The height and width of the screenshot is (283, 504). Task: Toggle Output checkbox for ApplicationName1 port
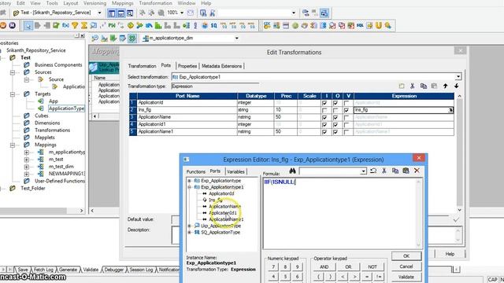click(335, 132)
